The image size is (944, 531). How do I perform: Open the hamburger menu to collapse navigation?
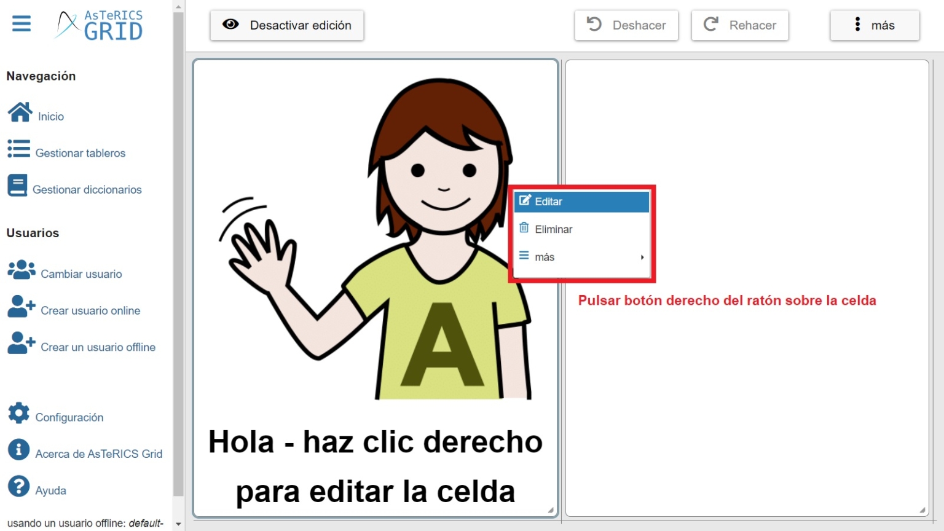point(21,23)
